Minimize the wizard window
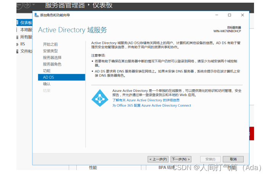This screenshot has width=267, height=175. [217, 15]
